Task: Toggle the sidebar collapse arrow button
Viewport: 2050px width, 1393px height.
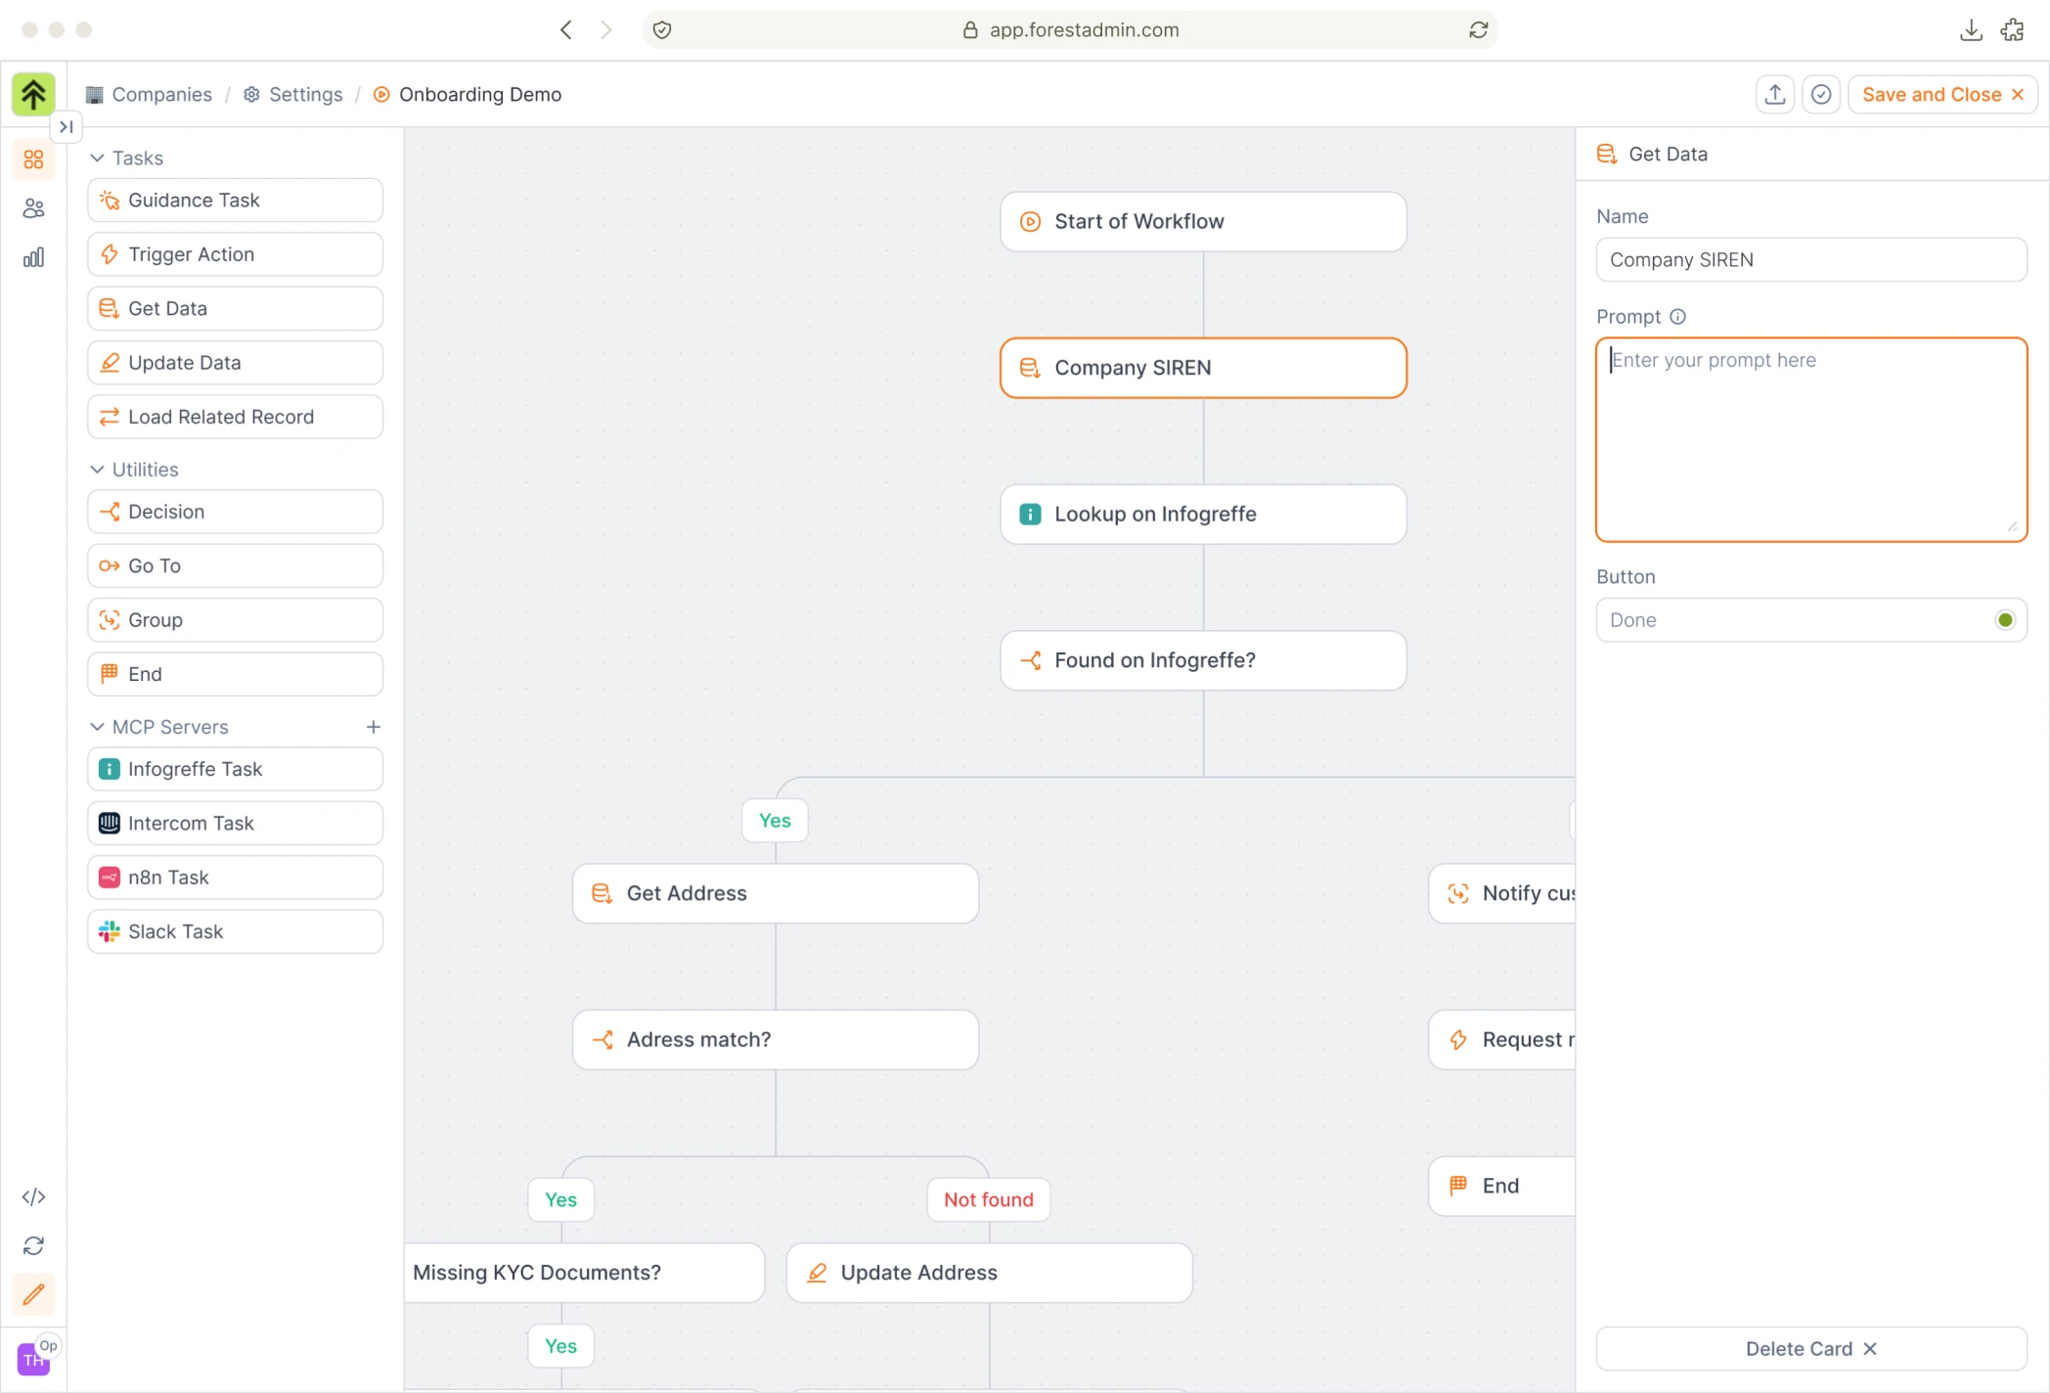Action: (x=66, y=127)
